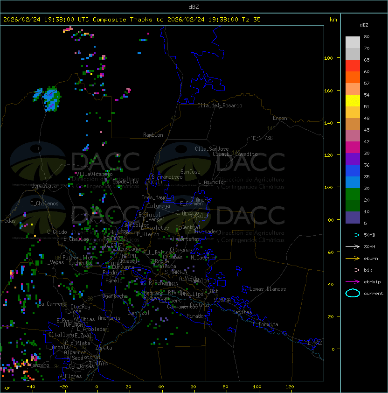Click the 'Potrerillos' place label
The height and width of the screenshot is (393, 388).
tap(78, 258)
